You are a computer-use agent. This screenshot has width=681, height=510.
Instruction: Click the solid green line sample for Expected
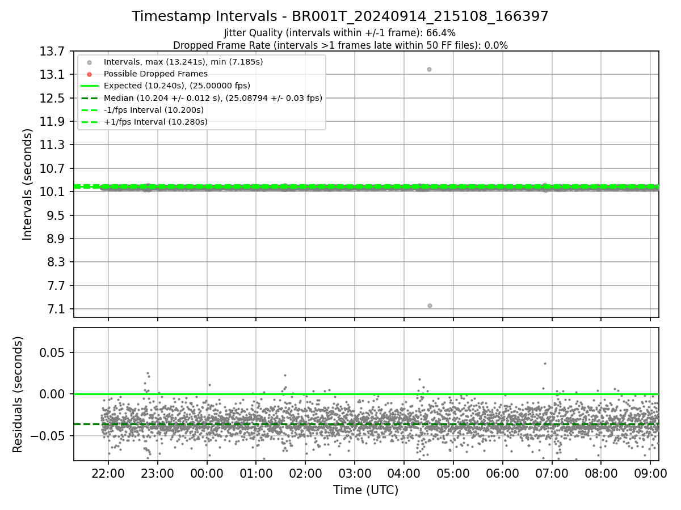89,86
